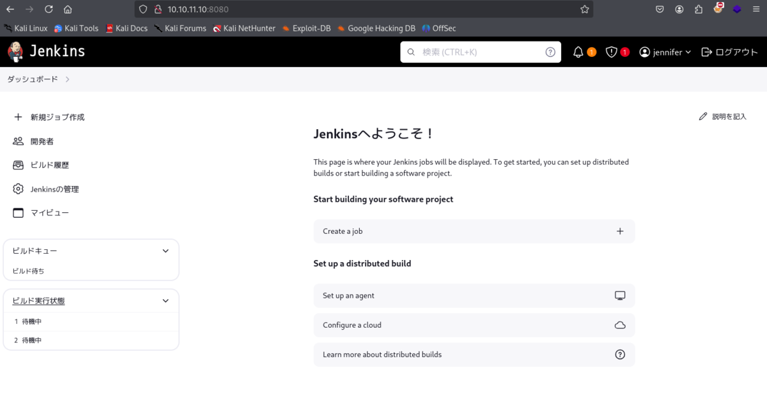Click the question icon in Learn more row
The width and height of the screenshot is (767, 400).
tap(620, 355)
